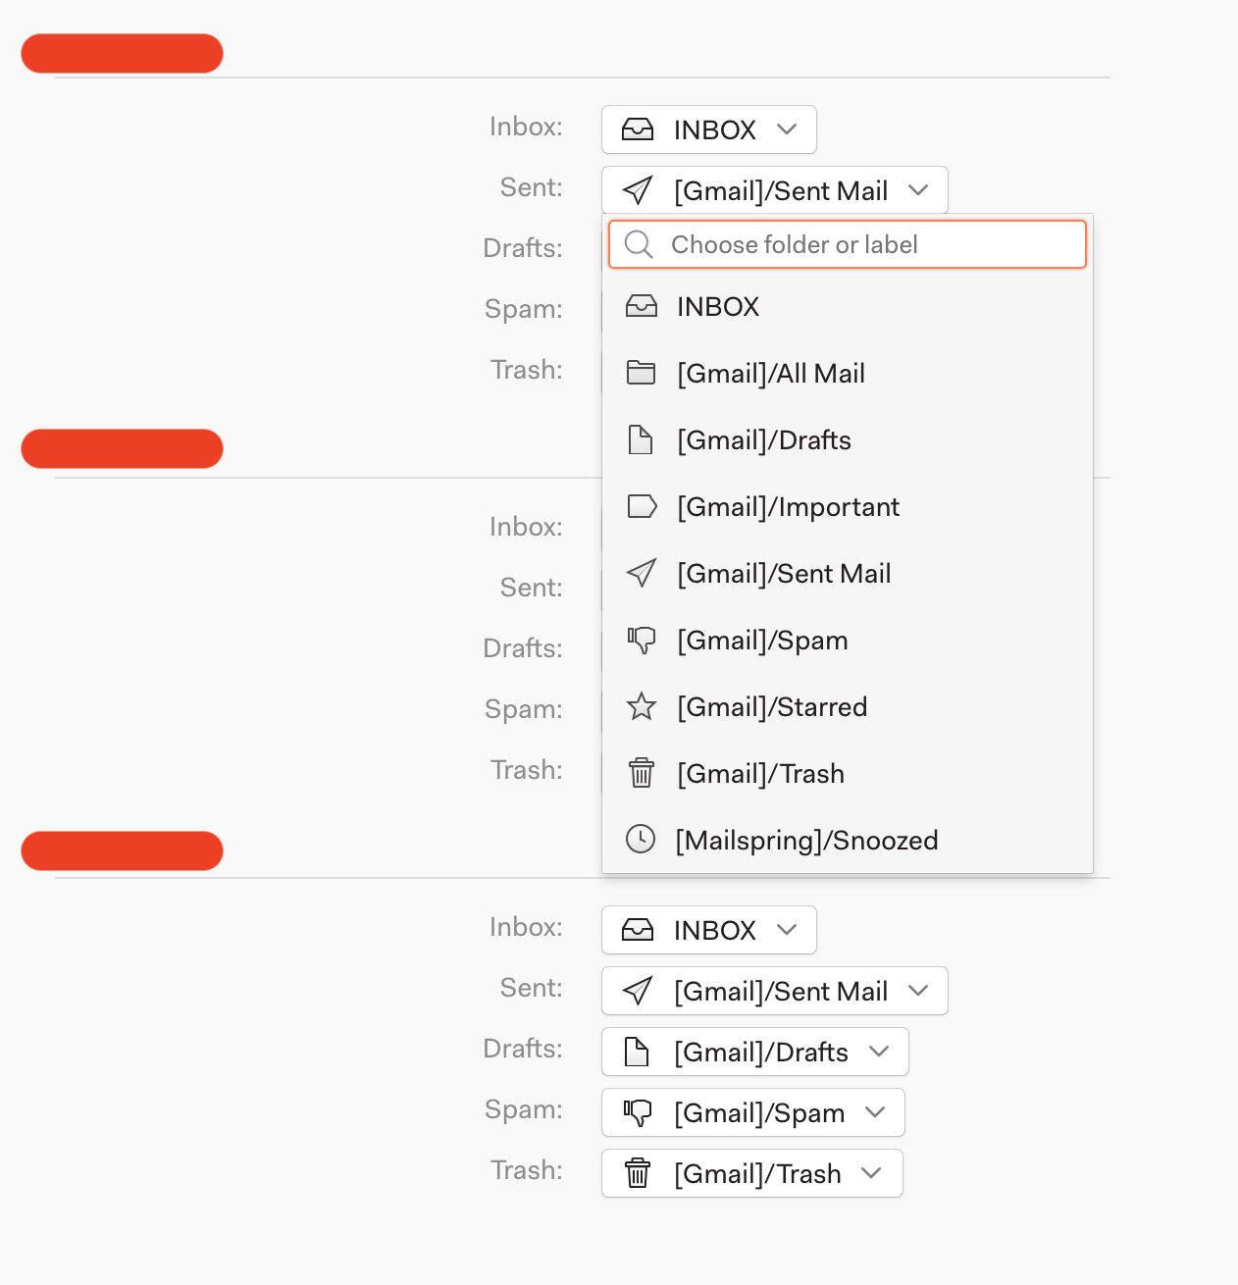Click the paper-plane icon for [Gmail]/Sent Mail
Viewport: 1238px width, 1285px height.
pos(642,573)
